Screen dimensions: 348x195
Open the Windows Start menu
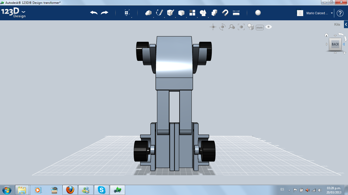pyautogui.click(x=7, y=190)
